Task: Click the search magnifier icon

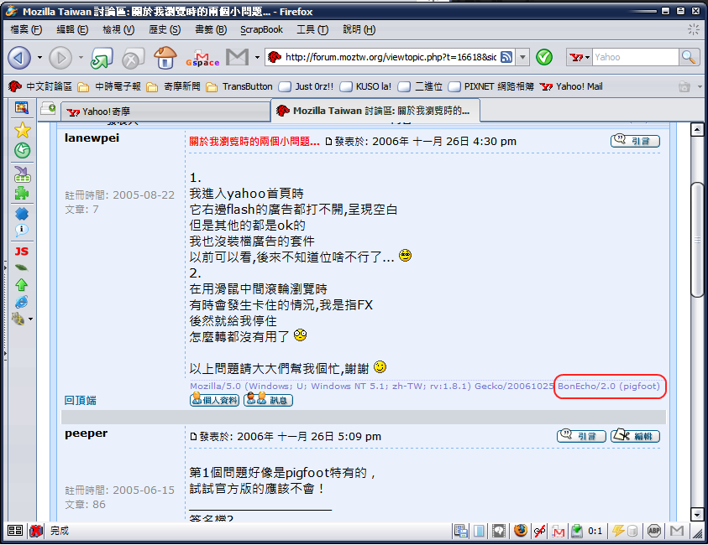Action: pos(689,57)
